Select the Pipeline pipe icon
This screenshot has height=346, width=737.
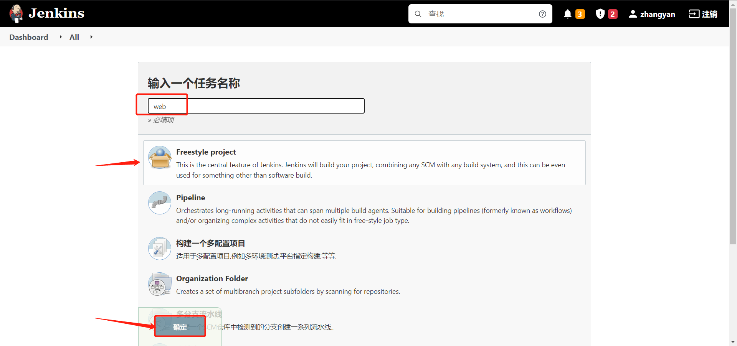coord(160,203)
